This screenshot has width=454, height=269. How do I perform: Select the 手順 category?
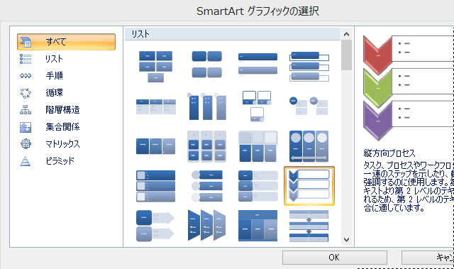pos(54,76)
